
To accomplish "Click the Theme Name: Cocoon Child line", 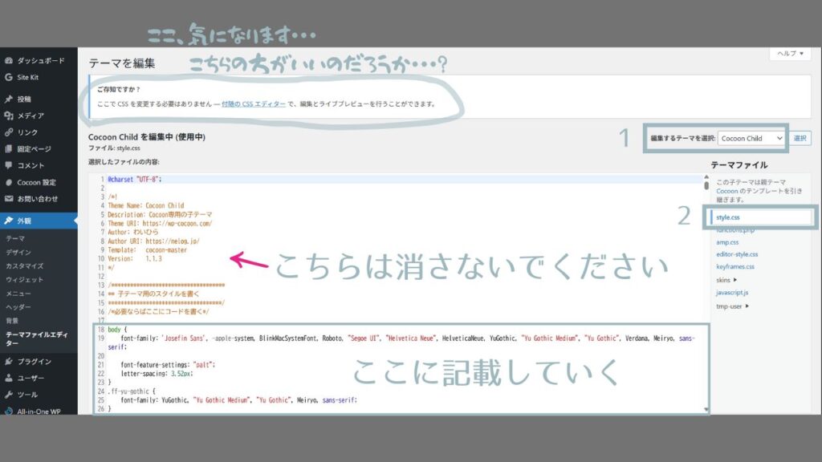I will (146, 205).
